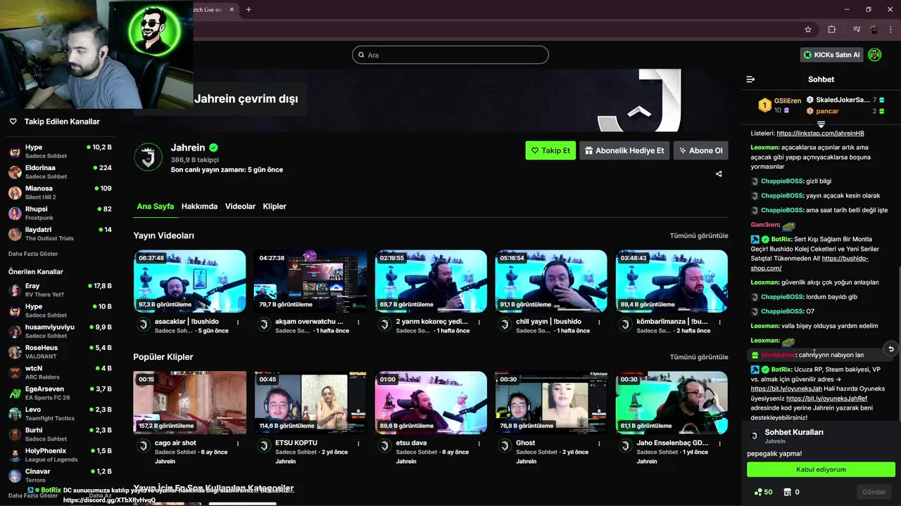
Task: Open wtcN playing ARC Raiders
Action: click(60, 372)
